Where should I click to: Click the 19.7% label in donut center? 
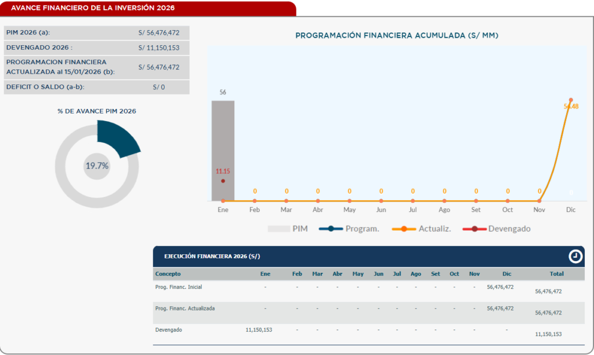(97, 166)
